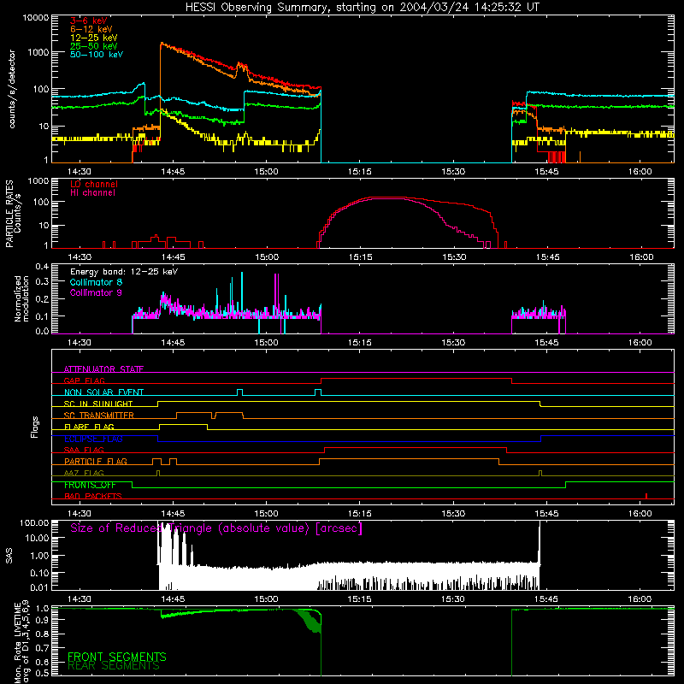Click the 'Flags' vertical axis label

click(x=35, y=427)
